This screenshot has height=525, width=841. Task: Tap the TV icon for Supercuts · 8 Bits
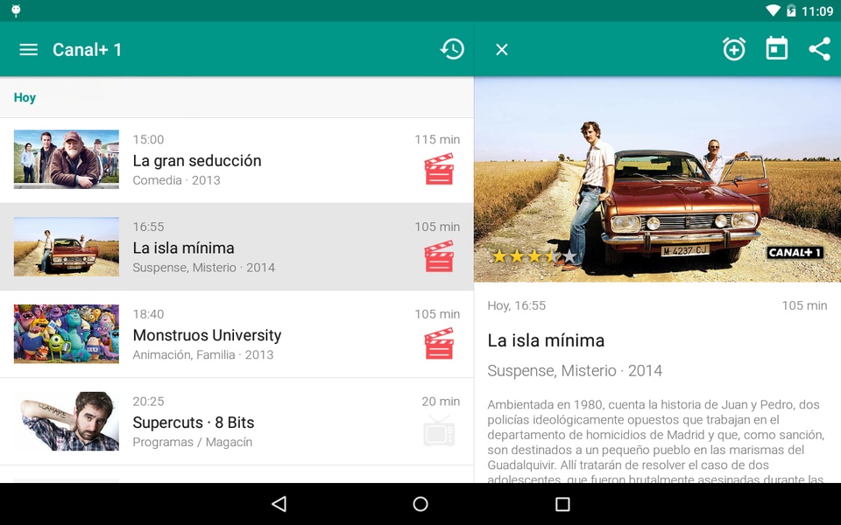click(x=439, y=430)
